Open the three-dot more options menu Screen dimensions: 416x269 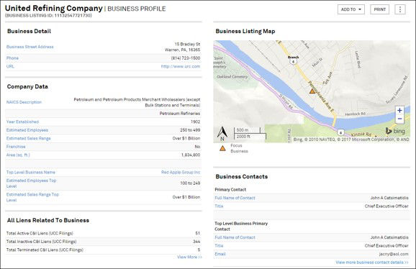(x=400, y=9)
